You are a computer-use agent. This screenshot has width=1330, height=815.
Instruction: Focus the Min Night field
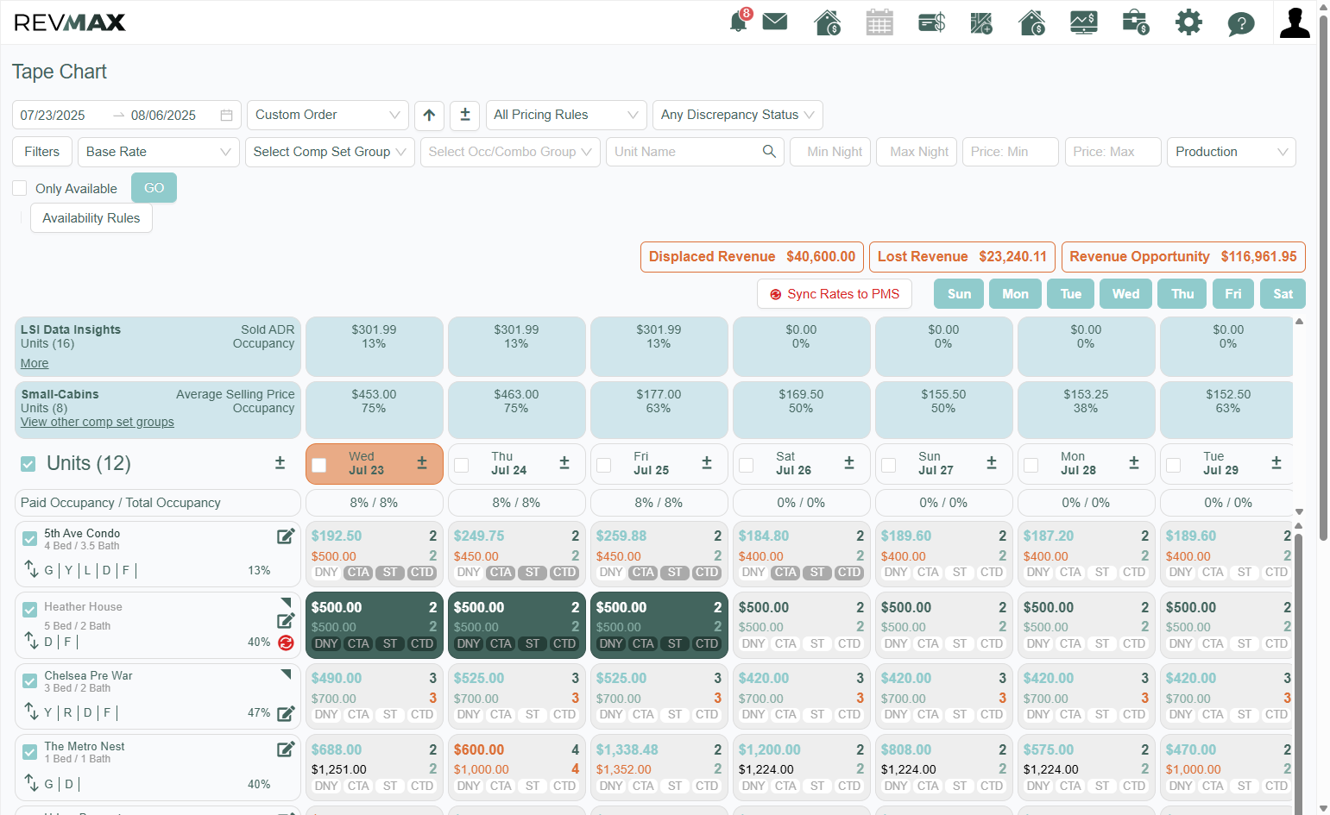tap(830, 152)
